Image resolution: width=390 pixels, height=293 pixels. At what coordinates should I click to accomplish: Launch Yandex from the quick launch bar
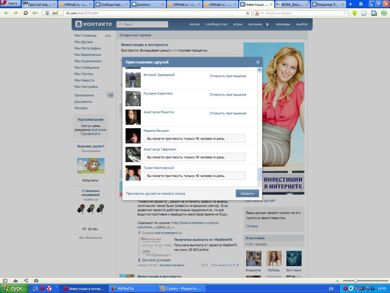tap(49, 288)
